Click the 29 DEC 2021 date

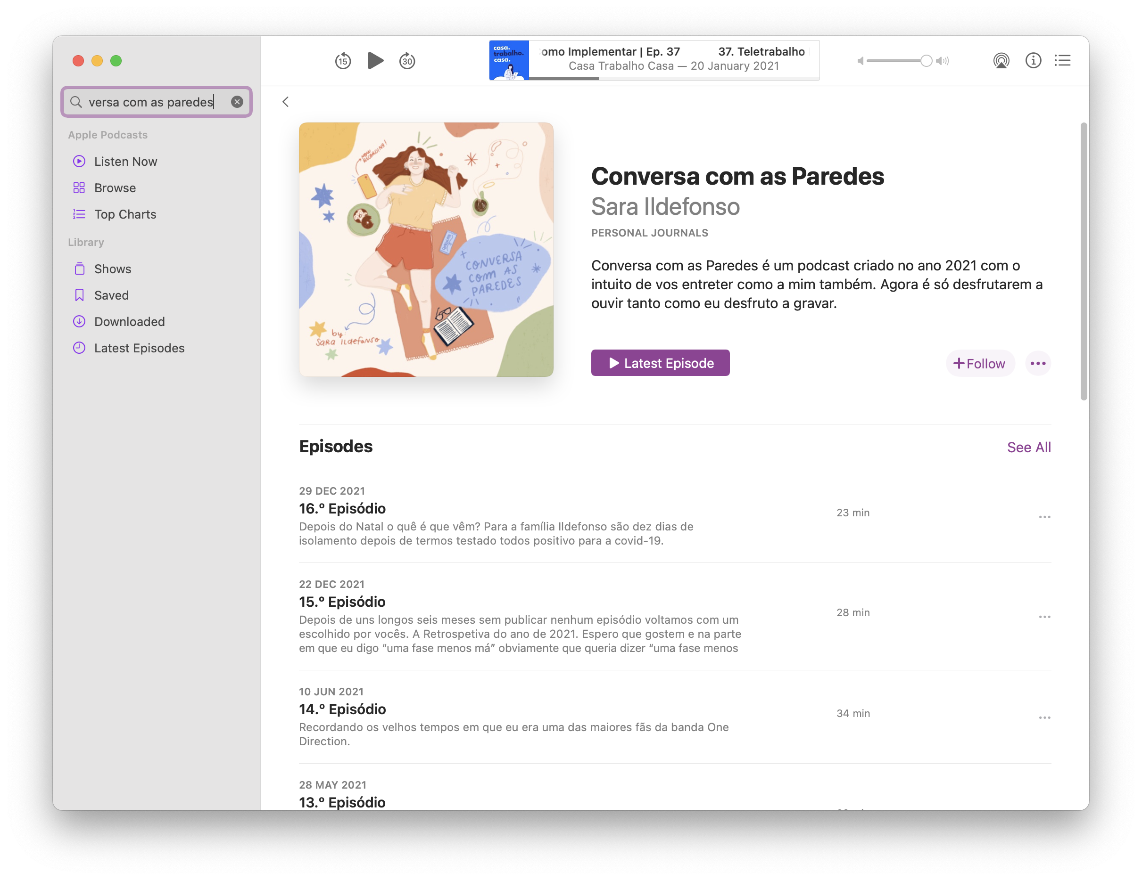tap(331, 491)
